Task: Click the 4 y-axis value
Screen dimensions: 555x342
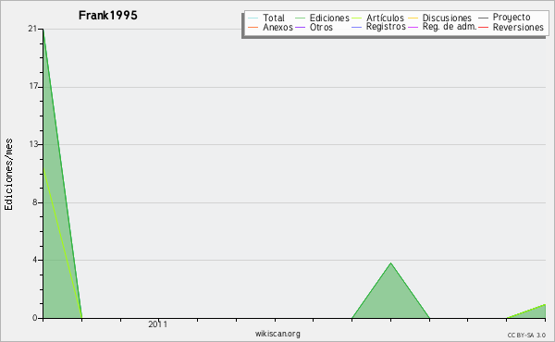Action: tap(35, 260)
